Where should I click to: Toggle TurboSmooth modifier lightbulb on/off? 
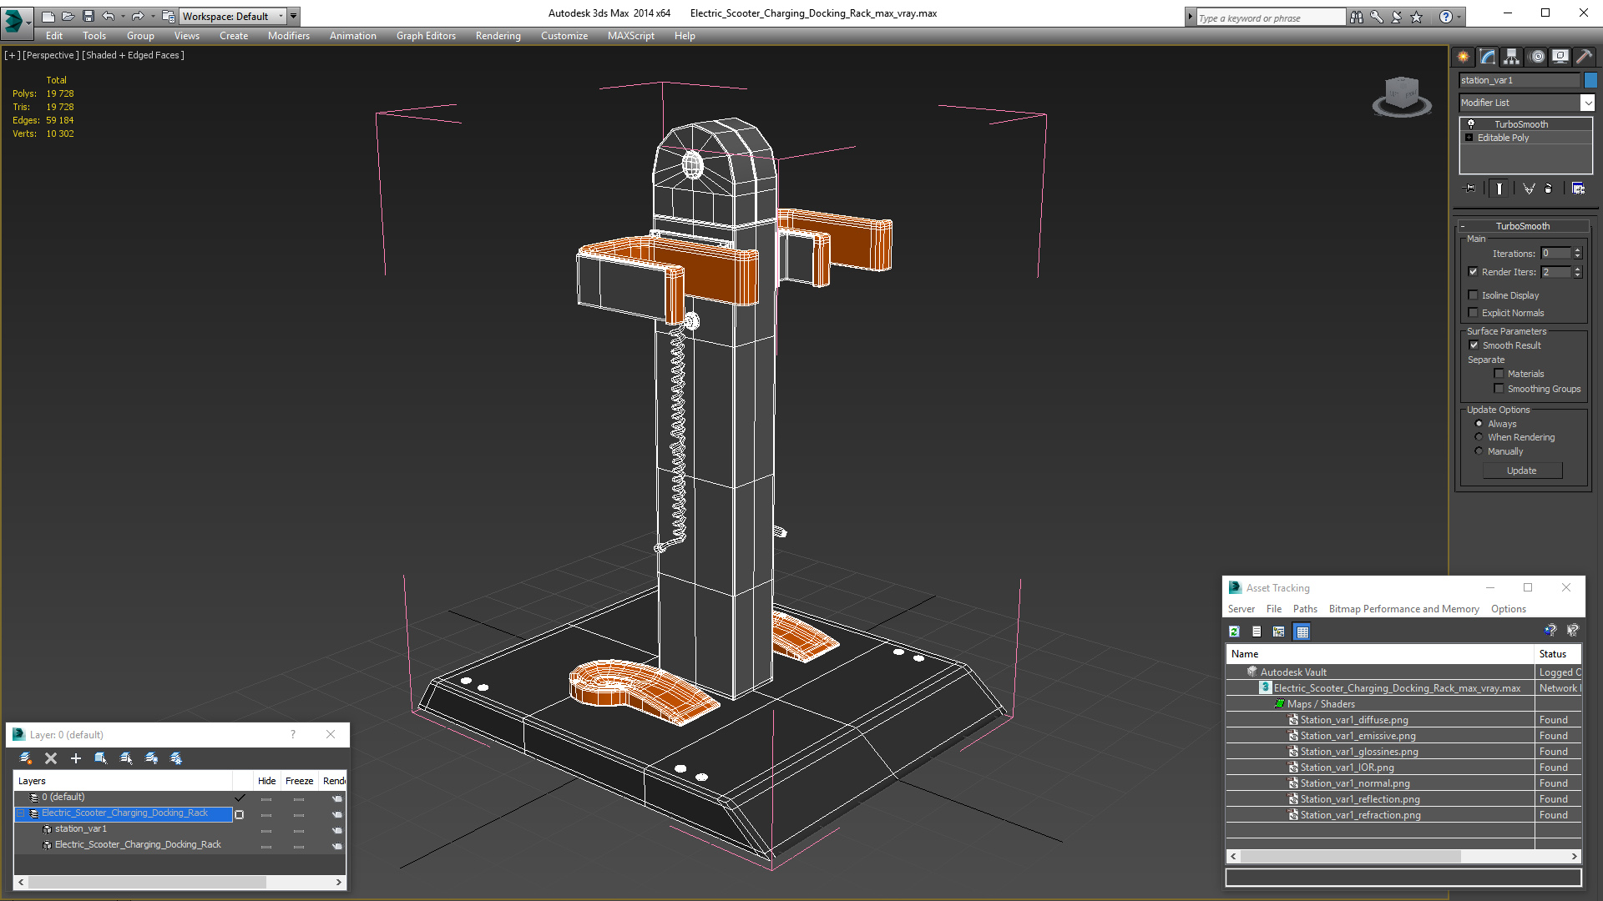point(1471,123)
